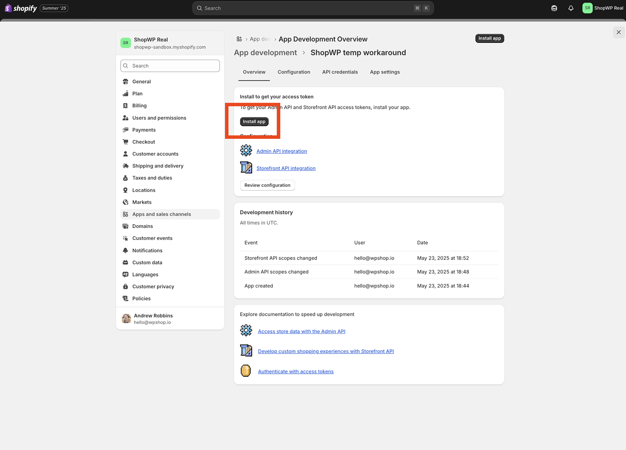Screen dimensions: 626x450
Task: Open Policies settings
Action: [x=170, y=299]
